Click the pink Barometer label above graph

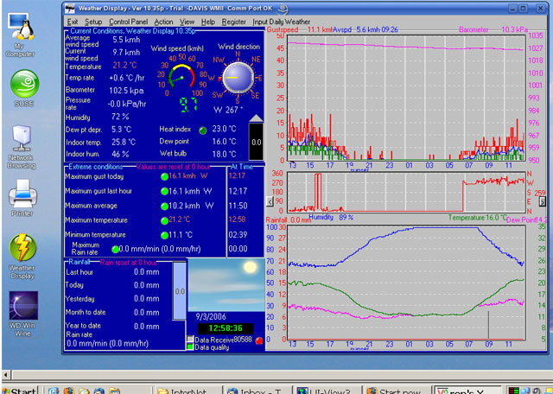coord(474,30)
